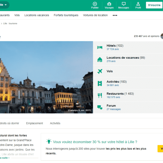Open the 37 724 avis hotel reviews link
Screen dimensions: 163x163
point(113,49)
